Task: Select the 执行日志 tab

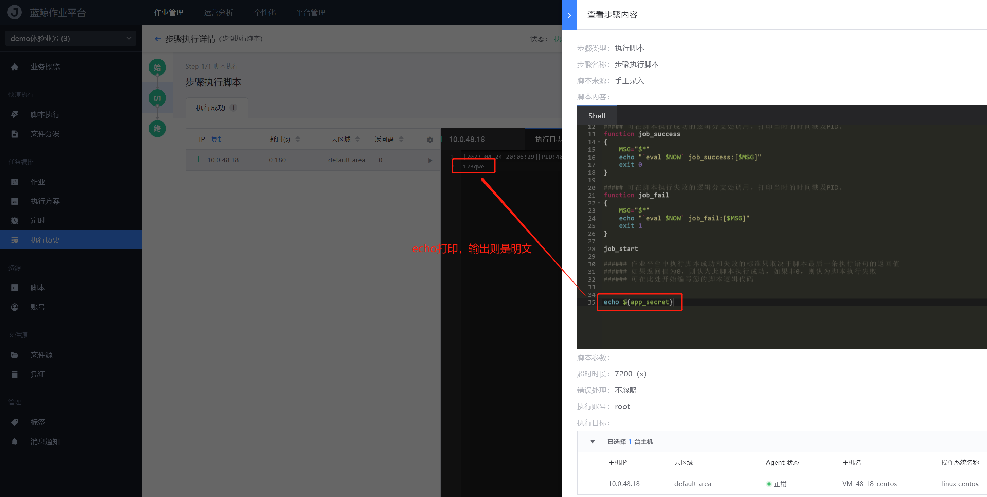Action: (549, 140)
